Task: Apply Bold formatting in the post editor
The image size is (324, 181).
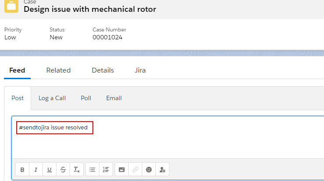Action: [22, 170]
